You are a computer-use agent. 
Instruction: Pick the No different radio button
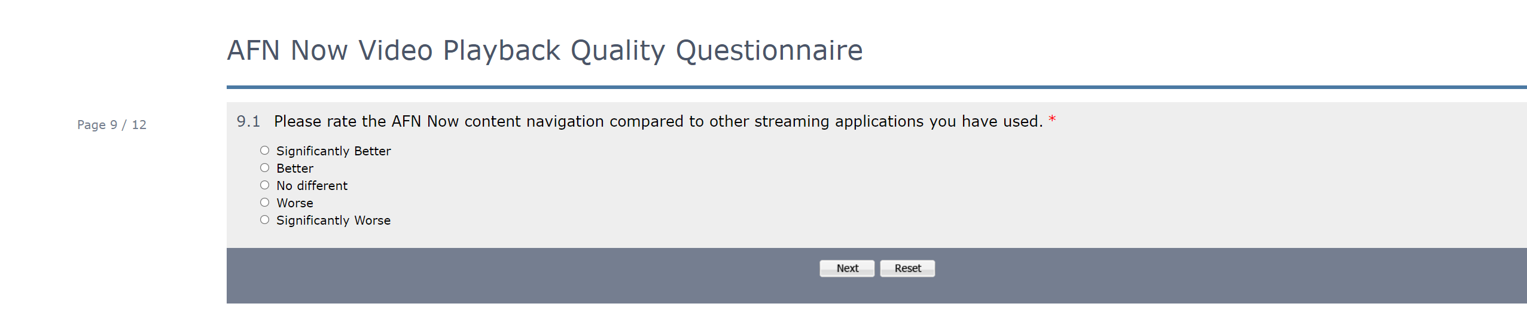[264, 185]
